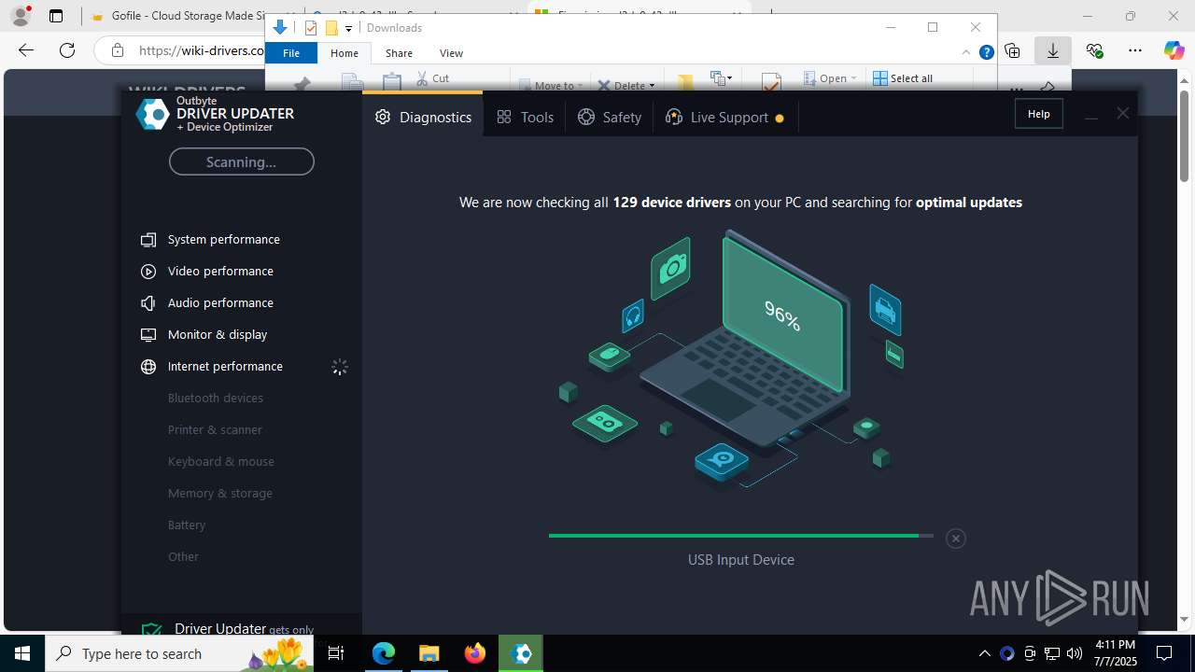Select Audio performance category

click(x=220, y=302)
